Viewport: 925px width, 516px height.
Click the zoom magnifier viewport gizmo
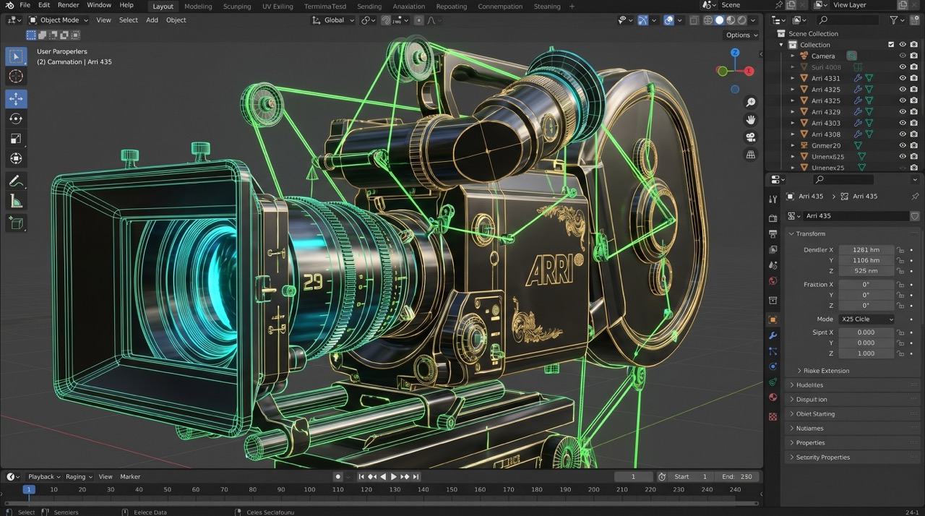click(x=751, y=103)
